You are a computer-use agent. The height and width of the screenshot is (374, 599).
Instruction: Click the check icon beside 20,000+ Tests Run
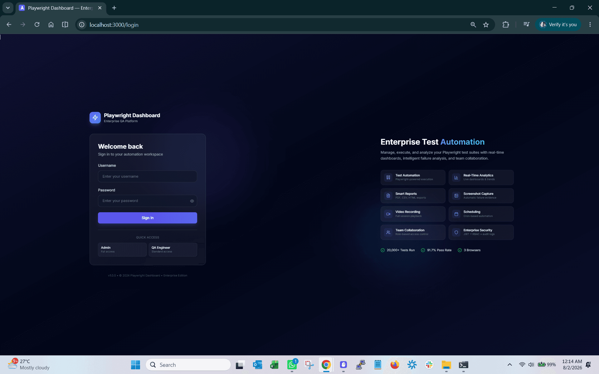[x=383, y=250]
